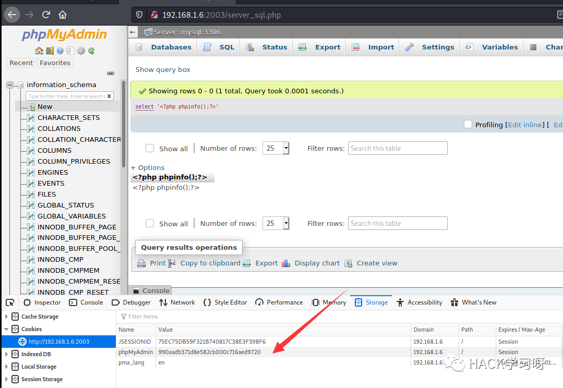Click the CHARACTER_SETS table icon
This screenshot has height=388, width=563.
pos(31,118)
